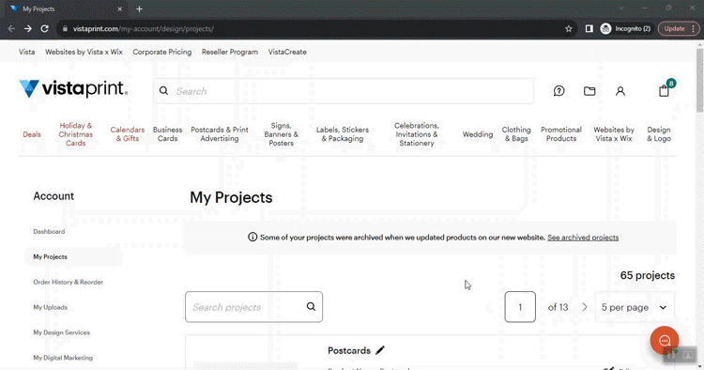Click the Vistaprint logo
Viewport: 704px width, 370px height.
click(x=73, y=88)
